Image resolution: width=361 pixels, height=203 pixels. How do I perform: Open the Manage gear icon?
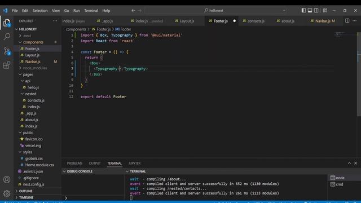tap(7, 193)
